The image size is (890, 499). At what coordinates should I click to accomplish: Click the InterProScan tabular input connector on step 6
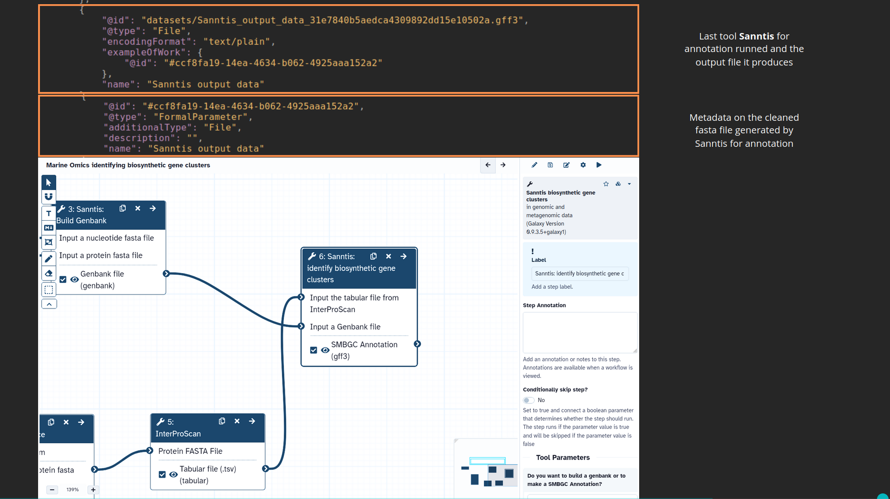point(301,297)
